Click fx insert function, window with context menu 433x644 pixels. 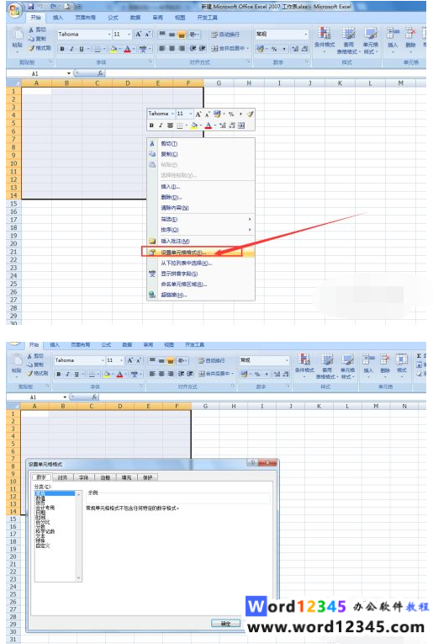(x=100, y=73)
